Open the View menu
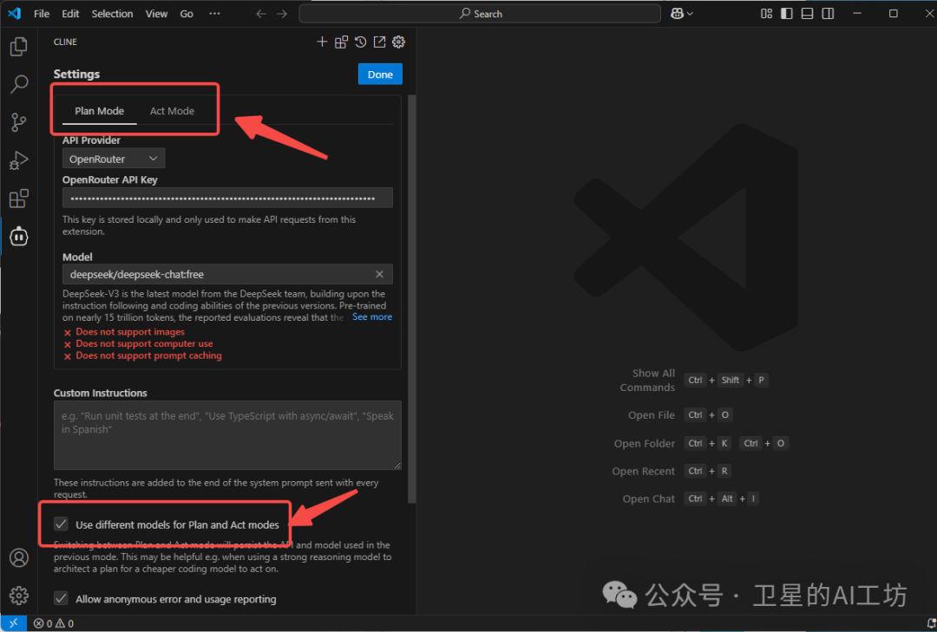The height and width of the screenshot is (632, 937). [156, 13]
